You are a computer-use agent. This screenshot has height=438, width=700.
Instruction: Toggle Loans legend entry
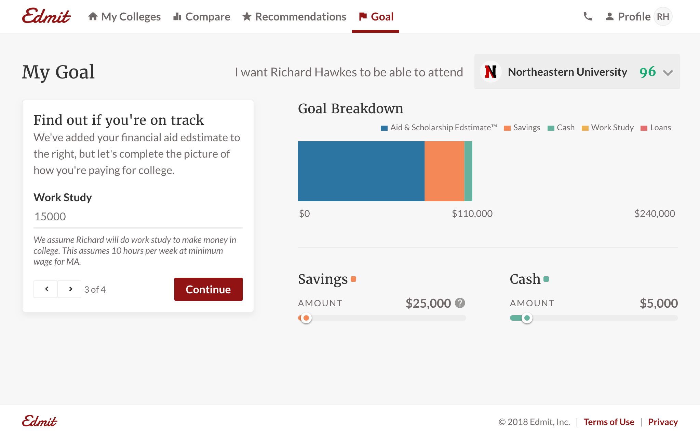pyautogui.click(x=656, y=128)
